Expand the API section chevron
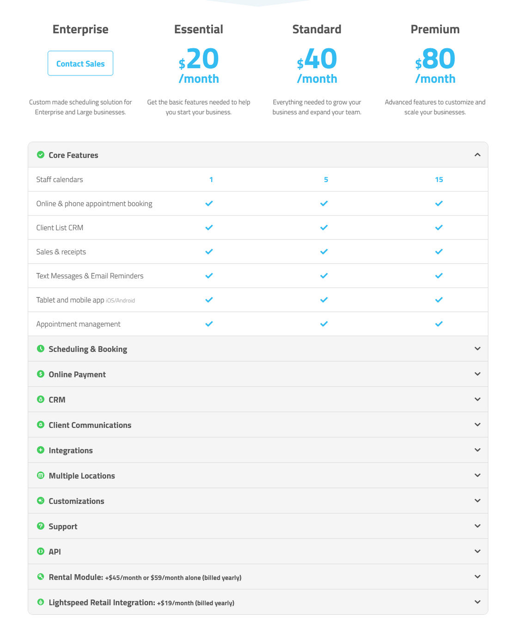The height and width of the screenshot is (624, 512). pos(477,551)
